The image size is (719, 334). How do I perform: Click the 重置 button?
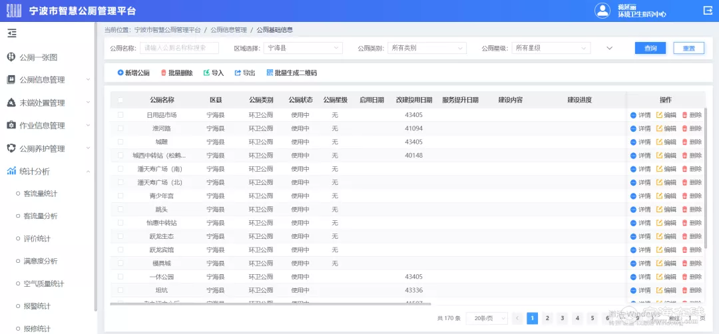click(689, 48)
